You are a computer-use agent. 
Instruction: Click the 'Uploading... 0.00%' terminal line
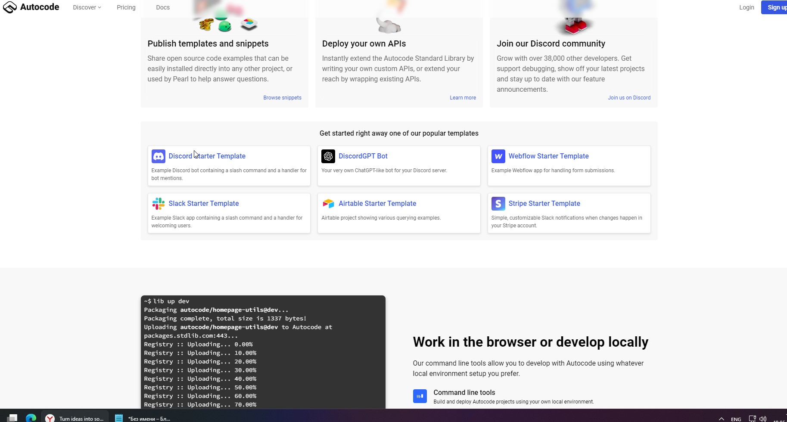pyautogui.click(x=199, y=344)
